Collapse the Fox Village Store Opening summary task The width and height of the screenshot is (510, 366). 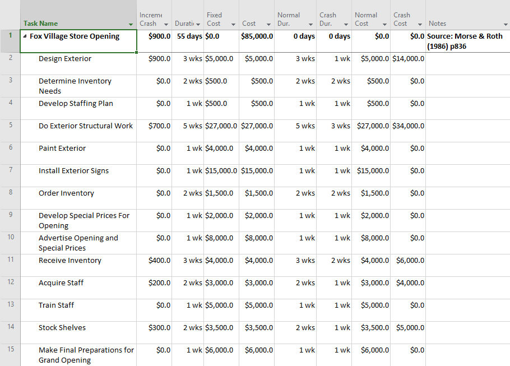click(x=25, y=36)
